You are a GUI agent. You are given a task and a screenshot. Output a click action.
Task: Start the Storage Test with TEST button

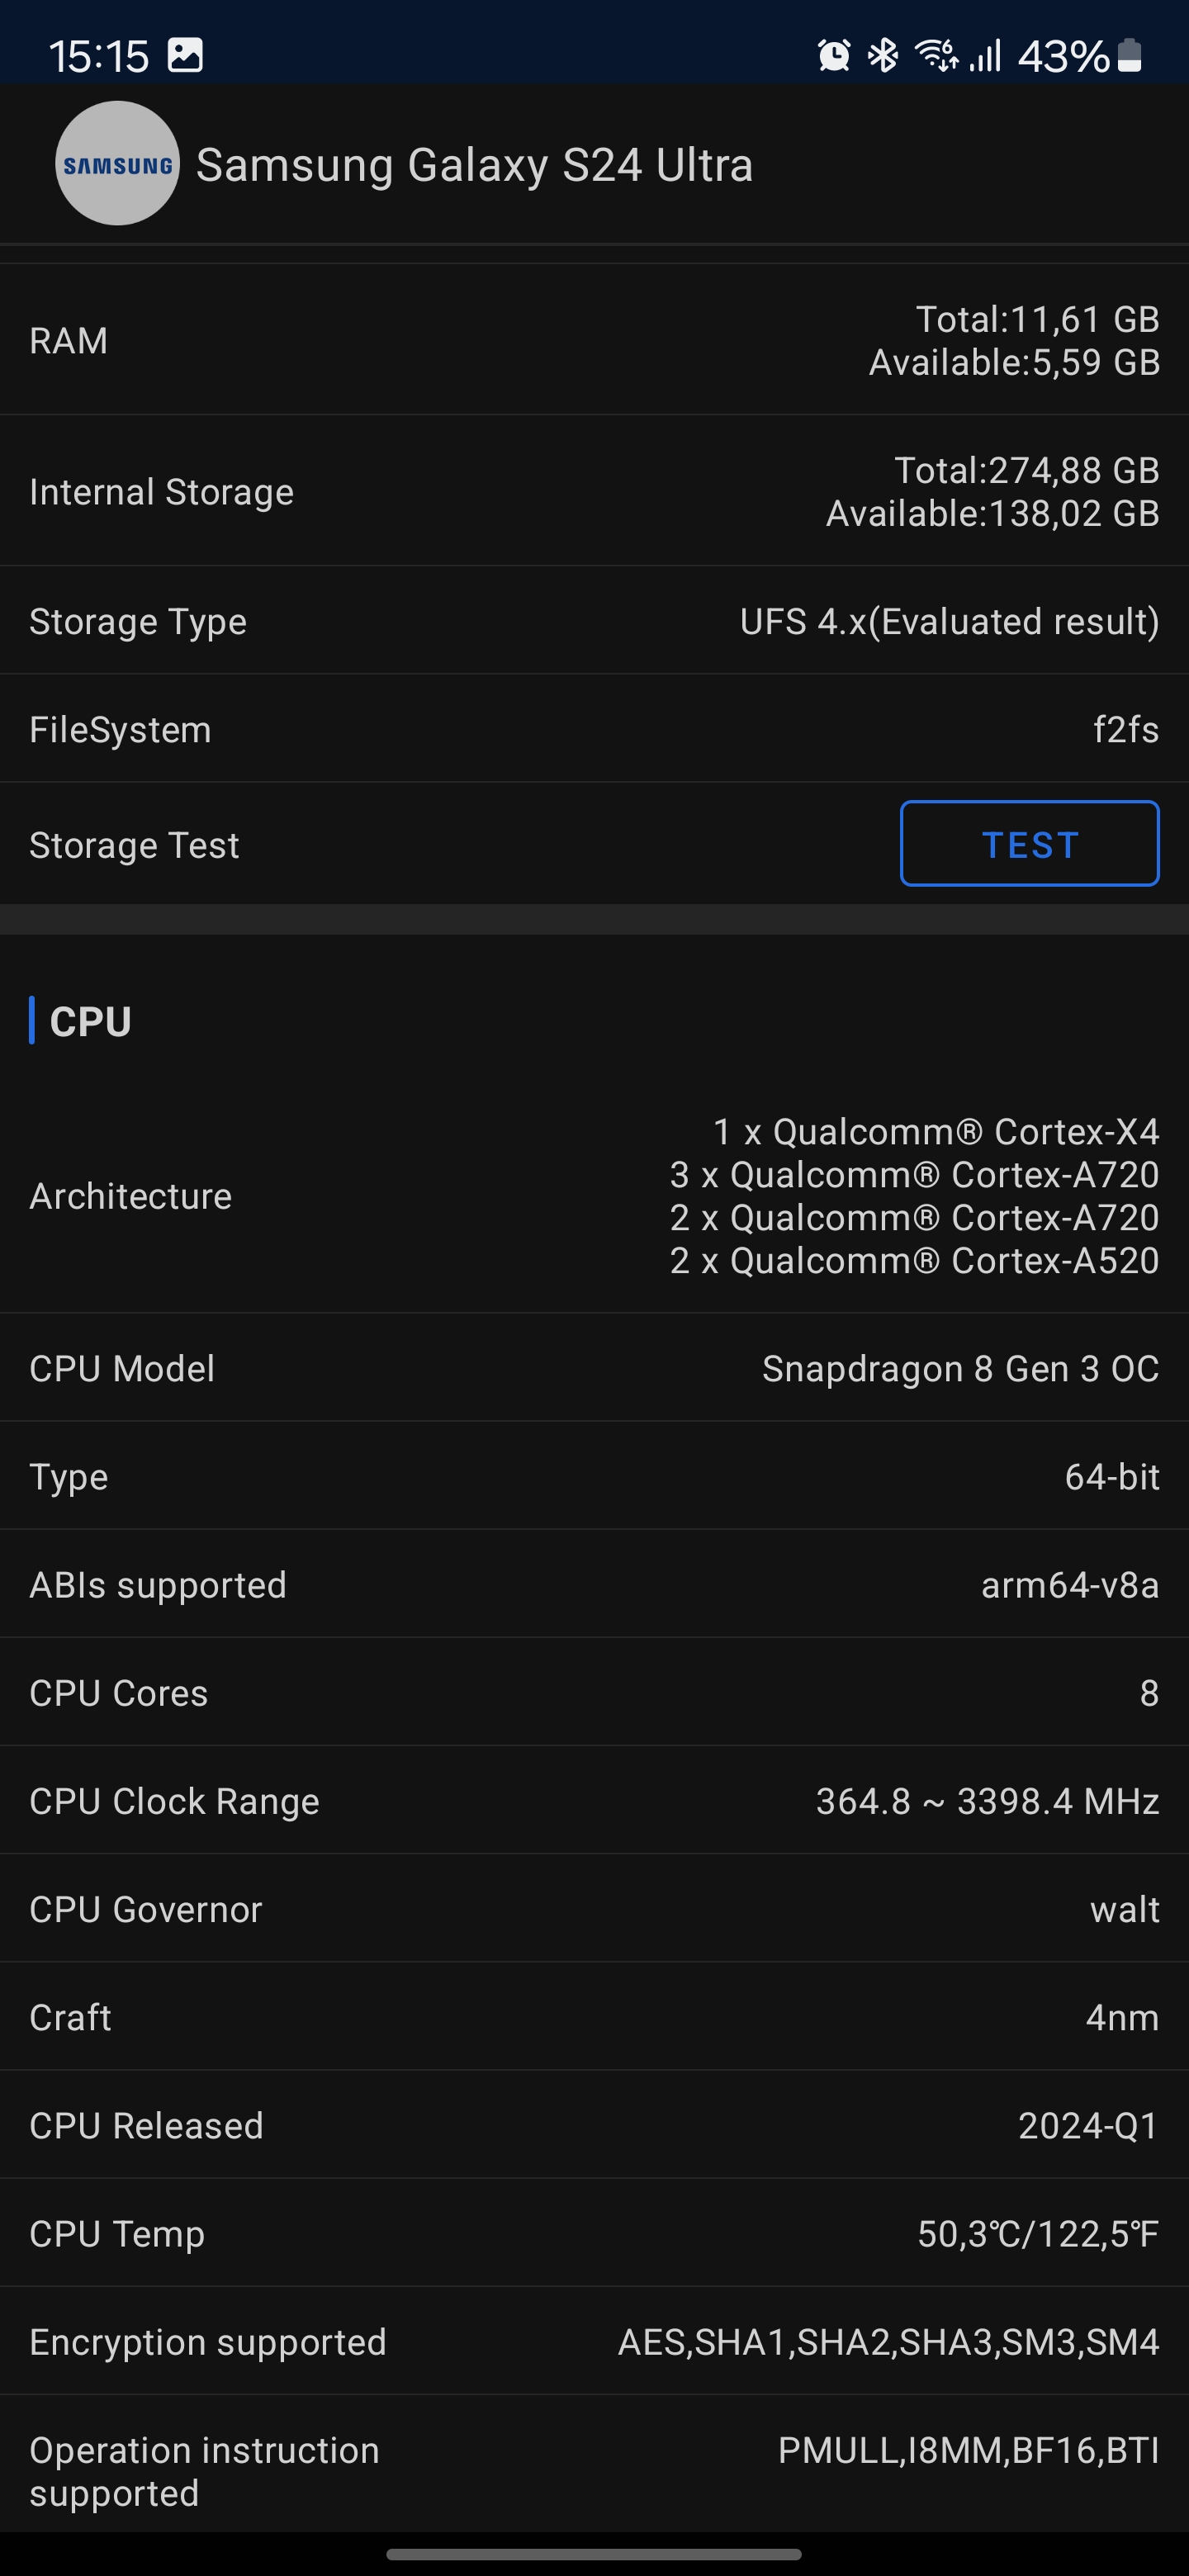[x=1029, y=844]
